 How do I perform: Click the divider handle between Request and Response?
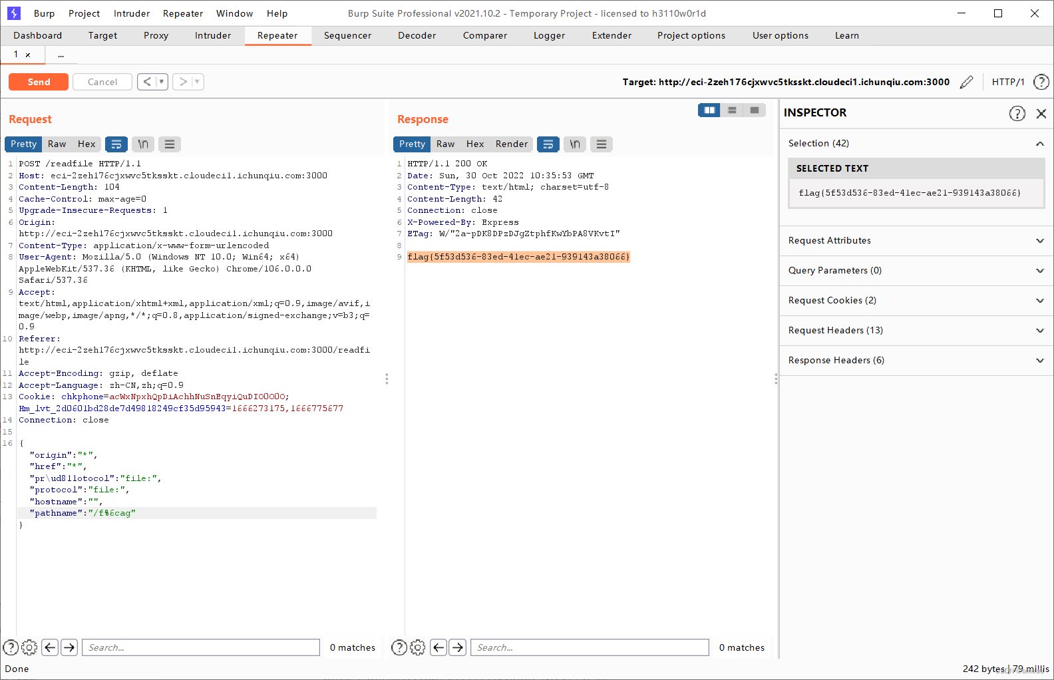(387, 379)
